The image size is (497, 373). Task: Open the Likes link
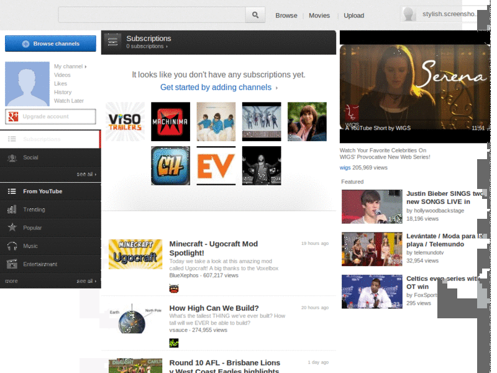click(x=60, y=83)
